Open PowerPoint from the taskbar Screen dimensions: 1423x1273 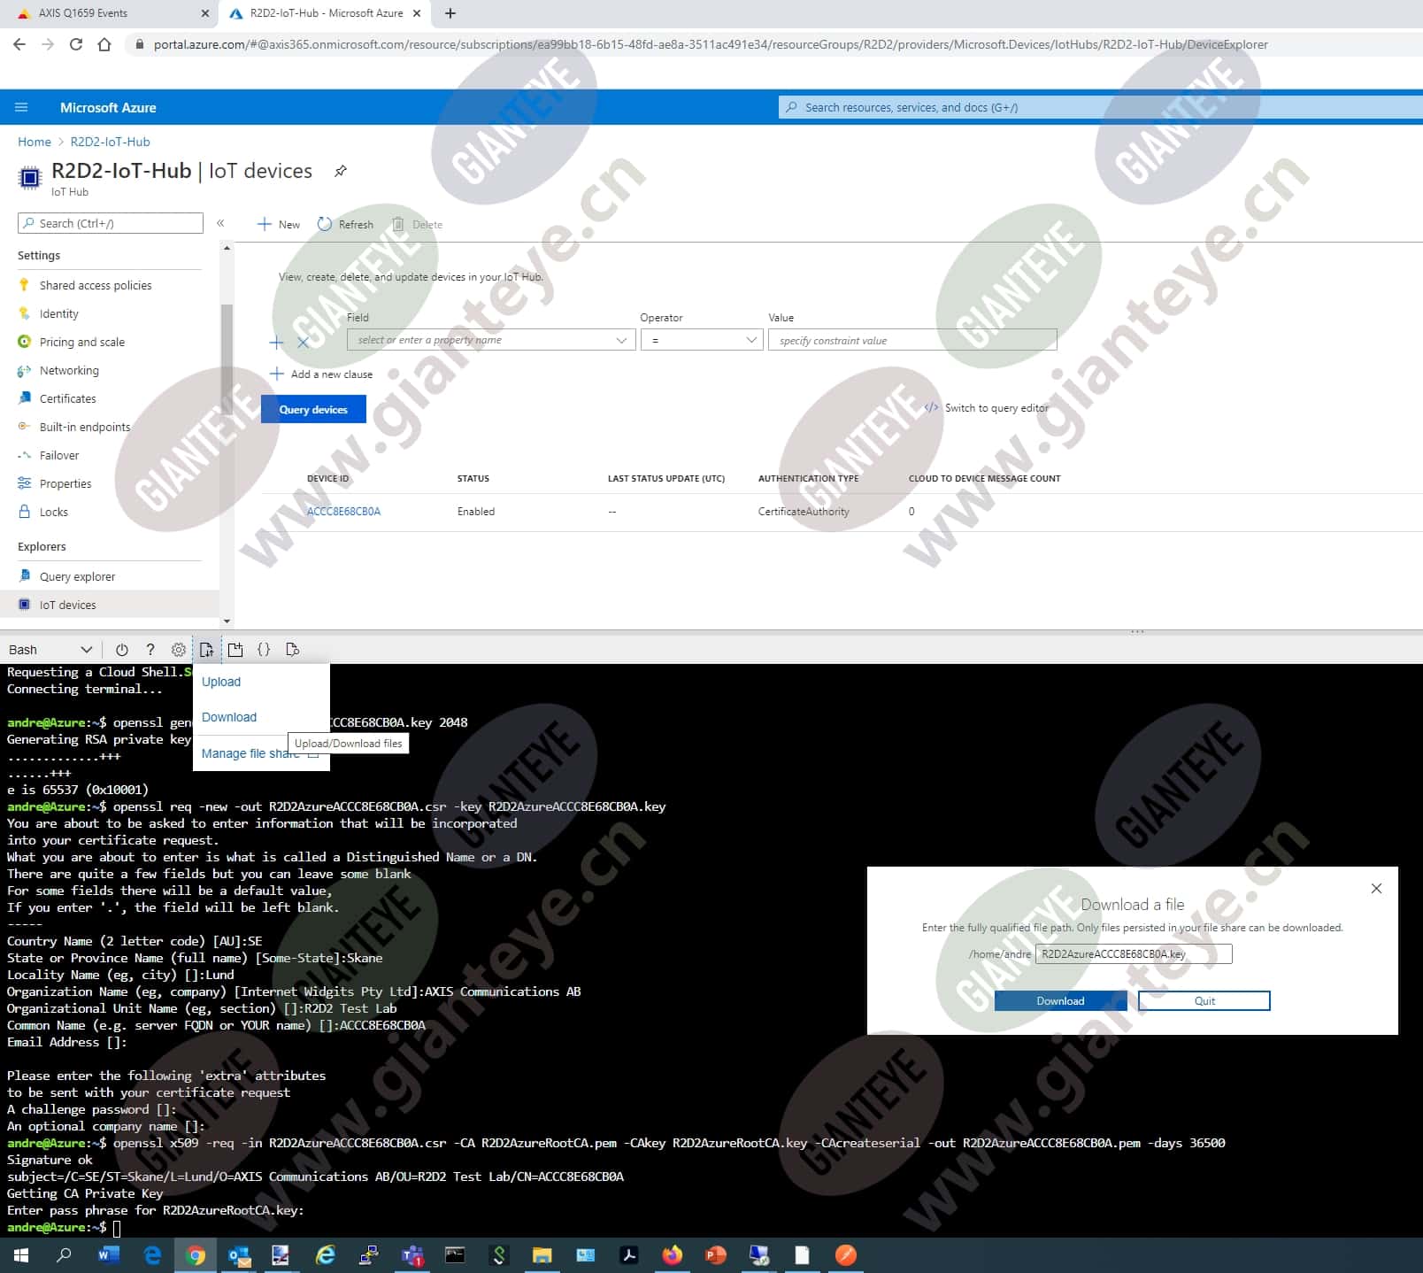[716, 1254]
